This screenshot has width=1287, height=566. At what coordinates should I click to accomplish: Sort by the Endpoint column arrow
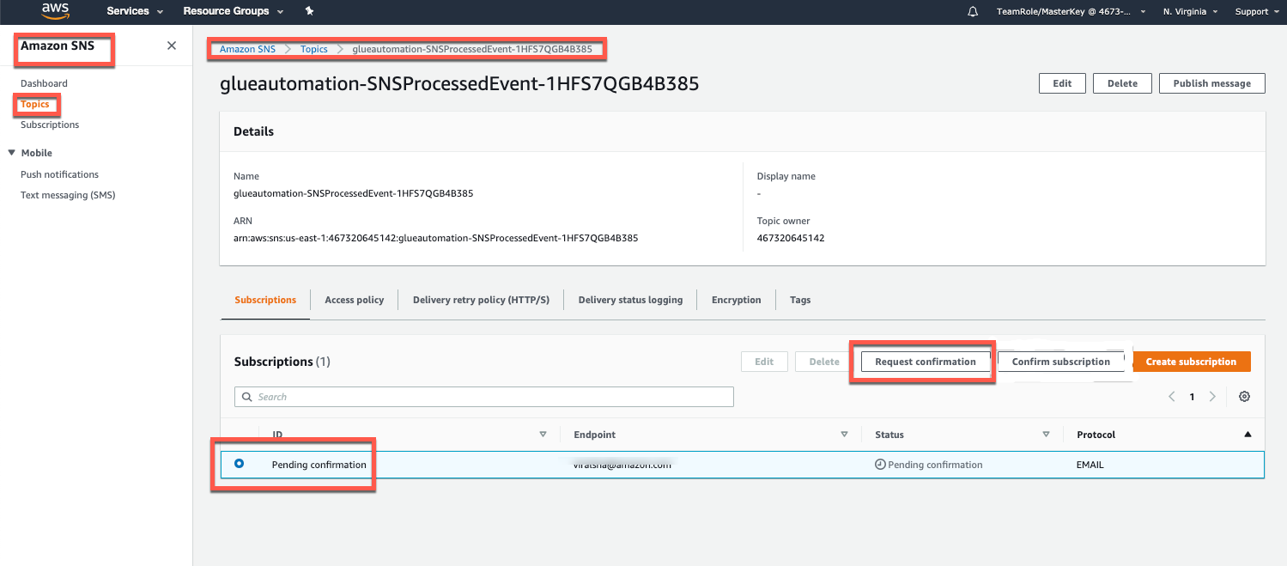coord(844,435)
